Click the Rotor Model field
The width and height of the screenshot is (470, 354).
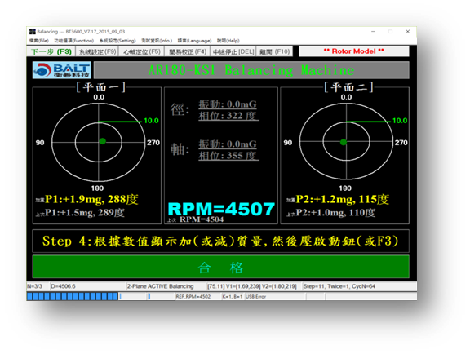tap(354, 51)
